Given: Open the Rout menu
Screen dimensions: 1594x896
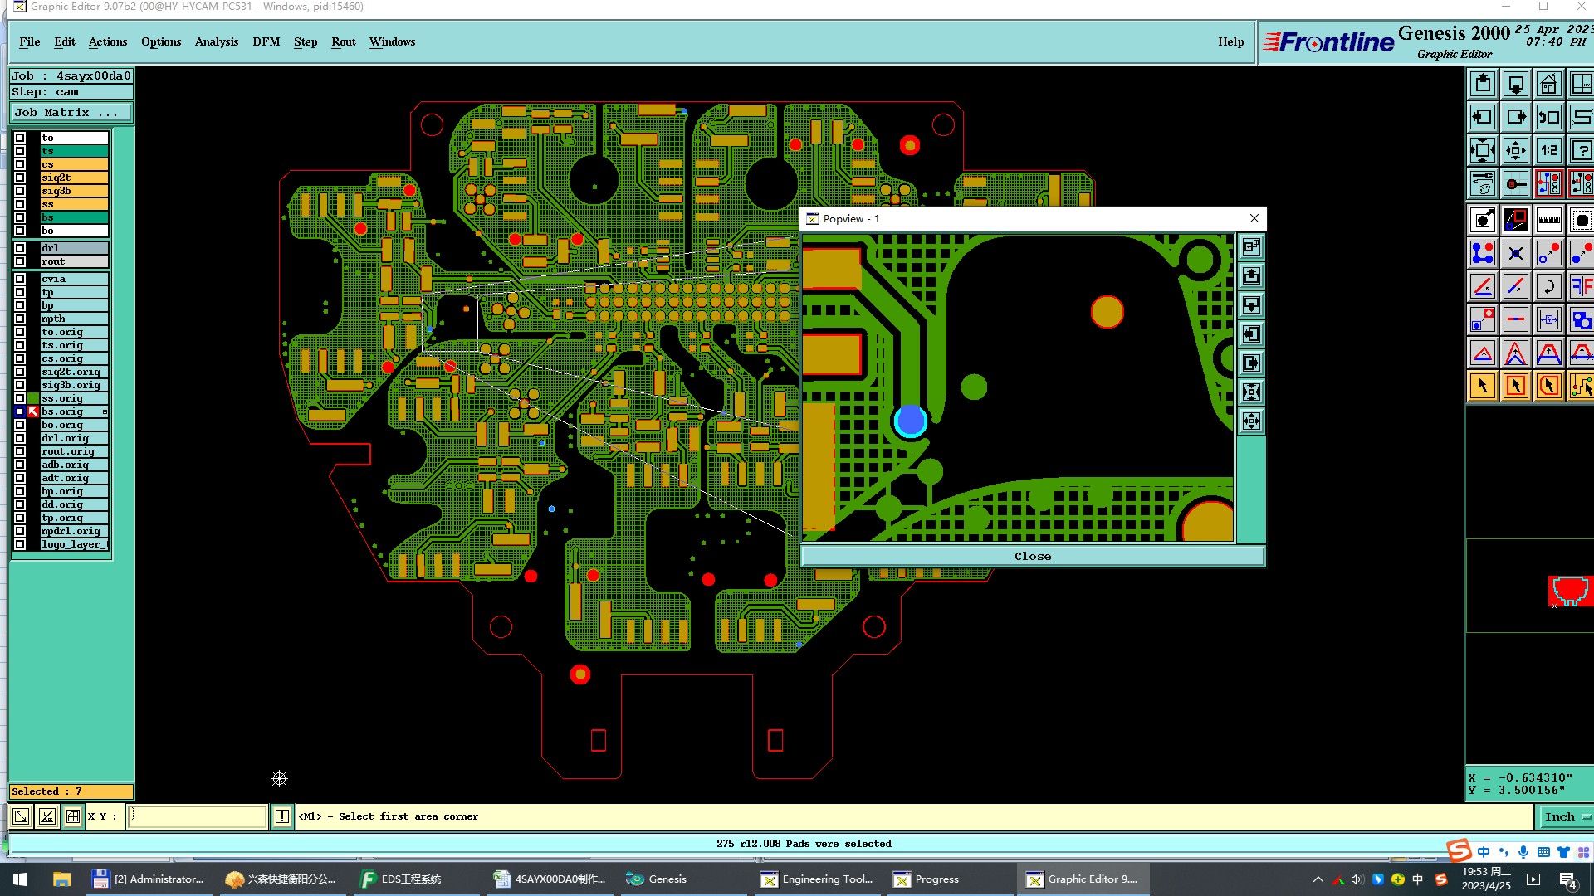Looking at the screenshot, I should click(344, 41).
